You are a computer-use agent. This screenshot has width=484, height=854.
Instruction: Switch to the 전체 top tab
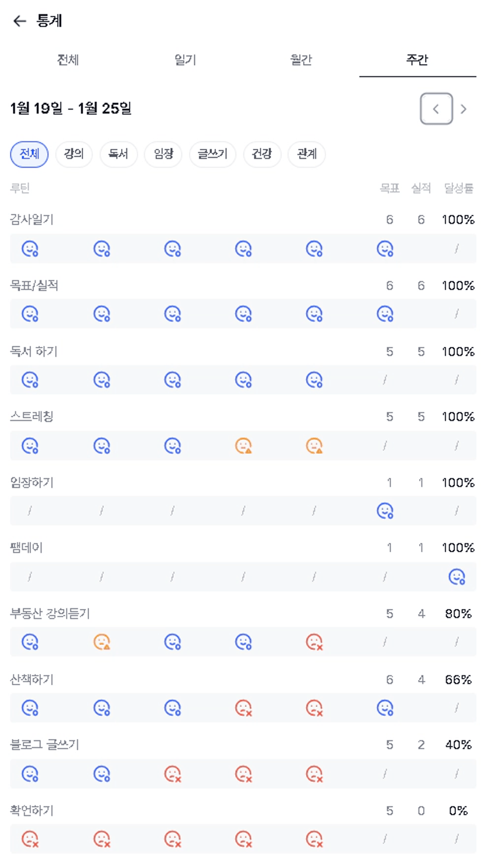[x=68, y=60]
